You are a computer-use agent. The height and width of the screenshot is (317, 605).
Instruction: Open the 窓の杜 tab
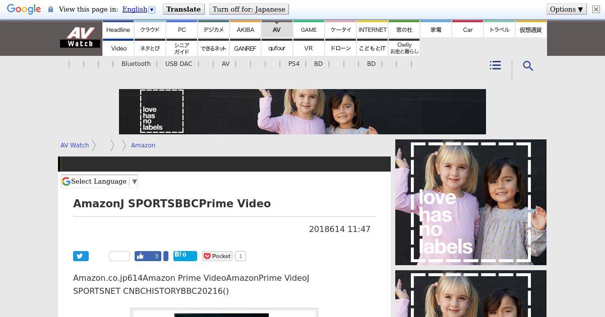point(404,29)
